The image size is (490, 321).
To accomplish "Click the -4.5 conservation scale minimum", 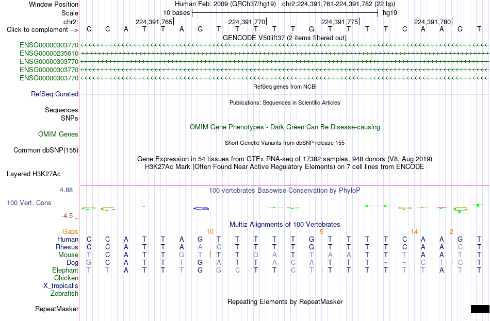I will pos(67,216).
